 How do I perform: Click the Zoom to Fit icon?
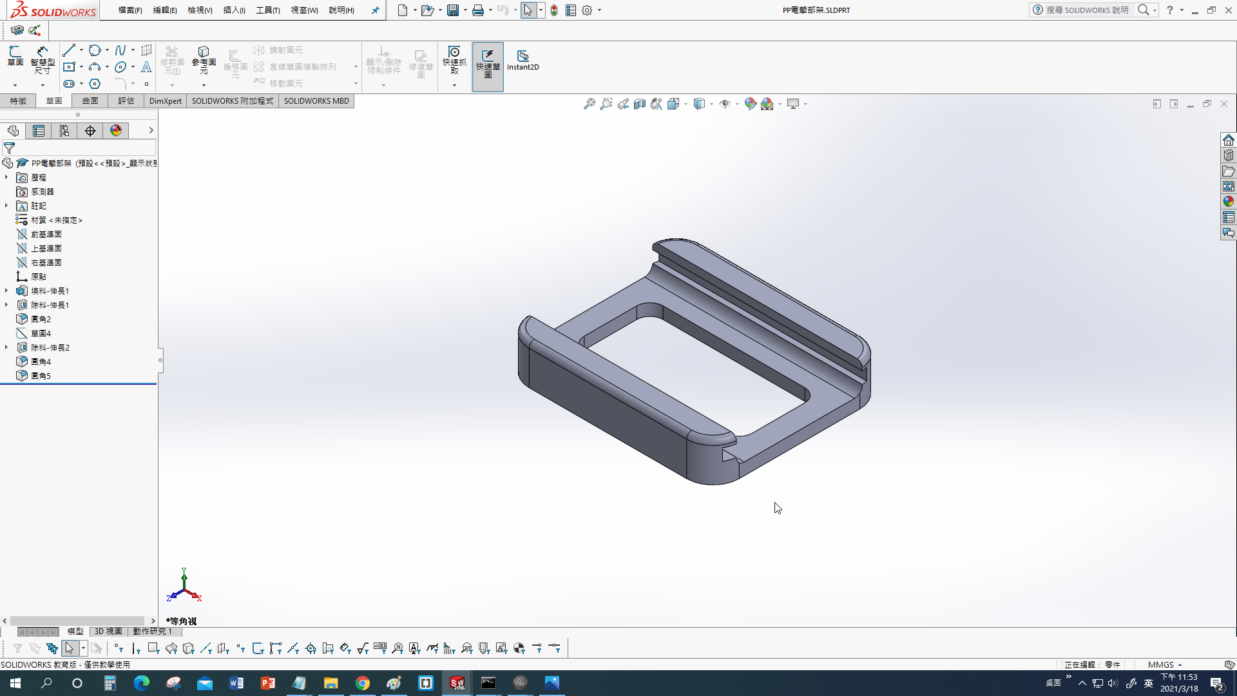click(x=589, y=104)
